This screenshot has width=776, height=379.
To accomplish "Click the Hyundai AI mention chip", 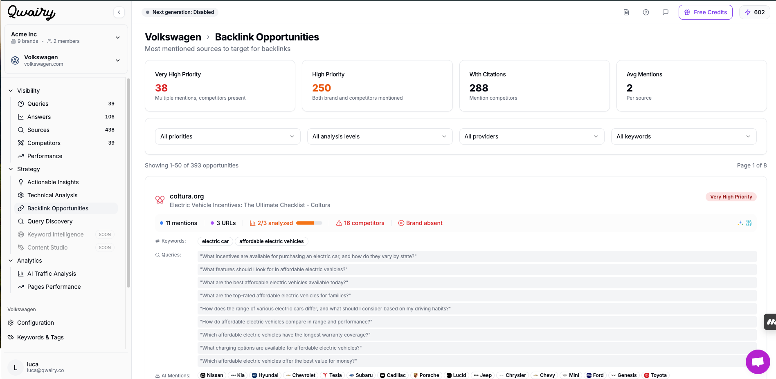I will [265, 375].
